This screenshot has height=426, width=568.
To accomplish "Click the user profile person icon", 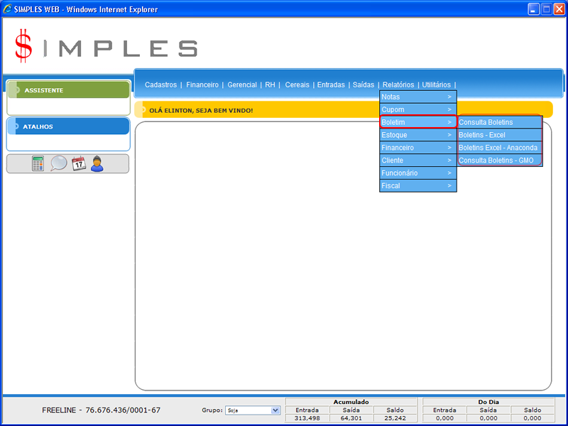I will tap(97, 164).
